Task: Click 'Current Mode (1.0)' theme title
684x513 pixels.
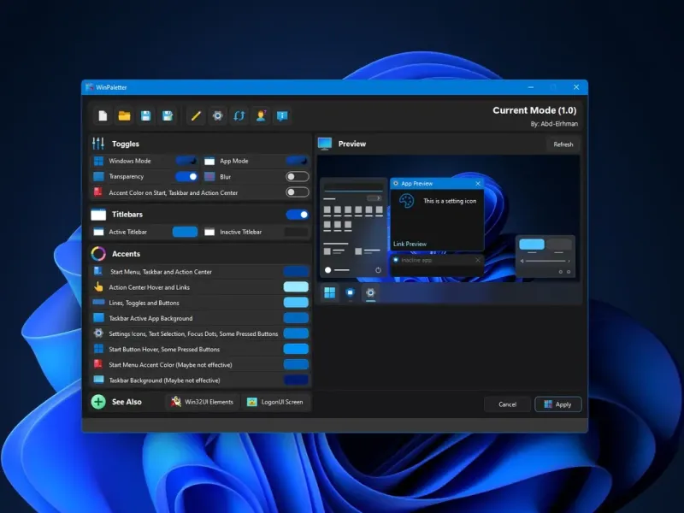Action: (534, 110)
